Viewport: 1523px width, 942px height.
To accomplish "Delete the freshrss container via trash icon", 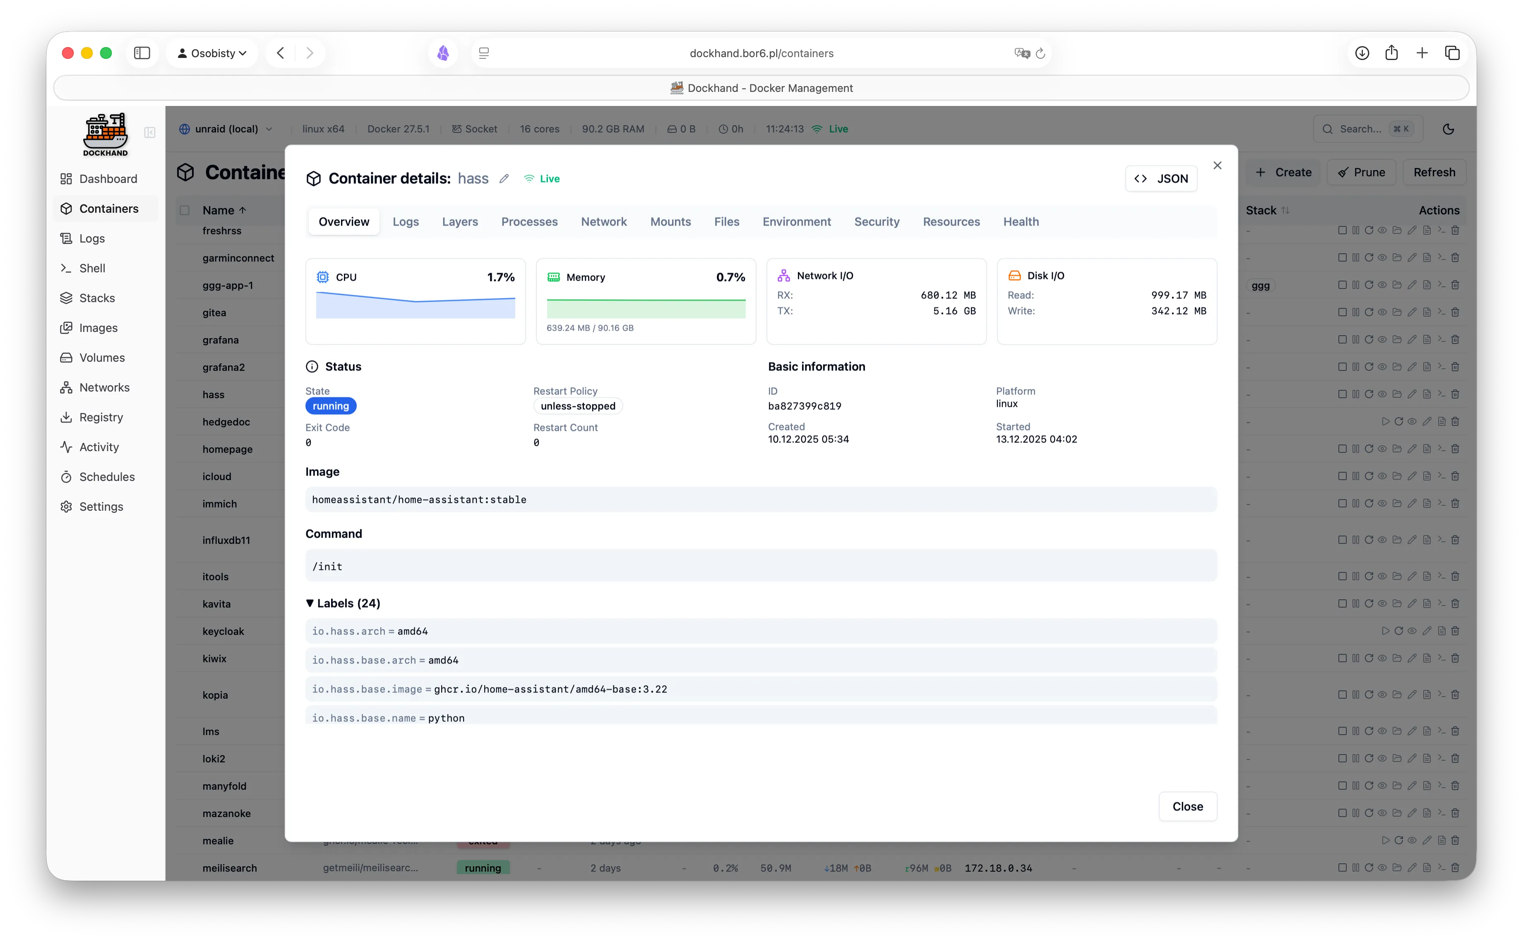I will click(x=1455, y=230).
